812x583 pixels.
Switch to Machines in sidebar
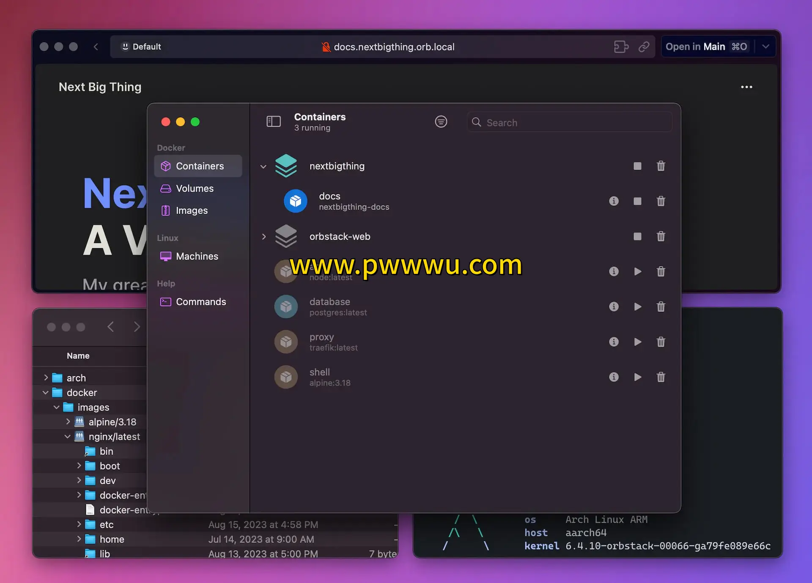[197, 256]
